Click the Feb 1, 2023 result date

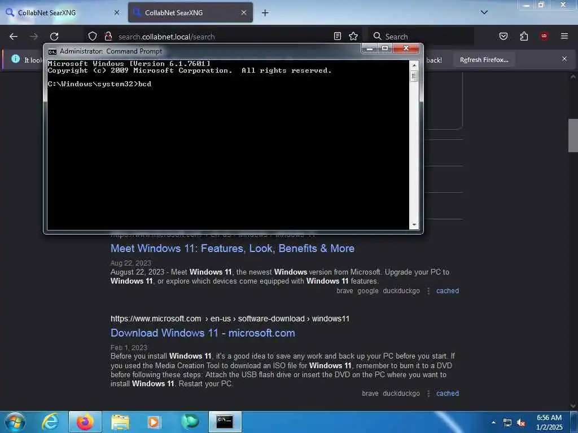tap(129, 347)
